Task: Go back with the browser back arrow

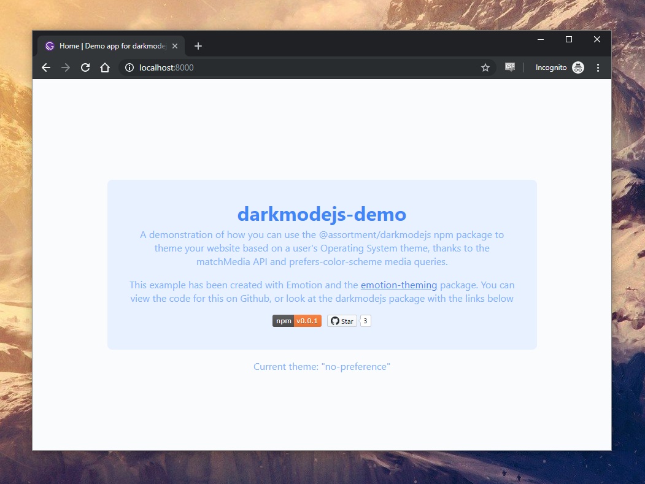Action: click(x=46, y=68)
